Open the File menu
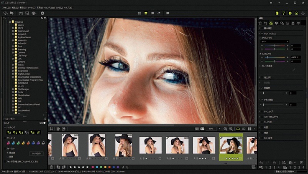 6,8
